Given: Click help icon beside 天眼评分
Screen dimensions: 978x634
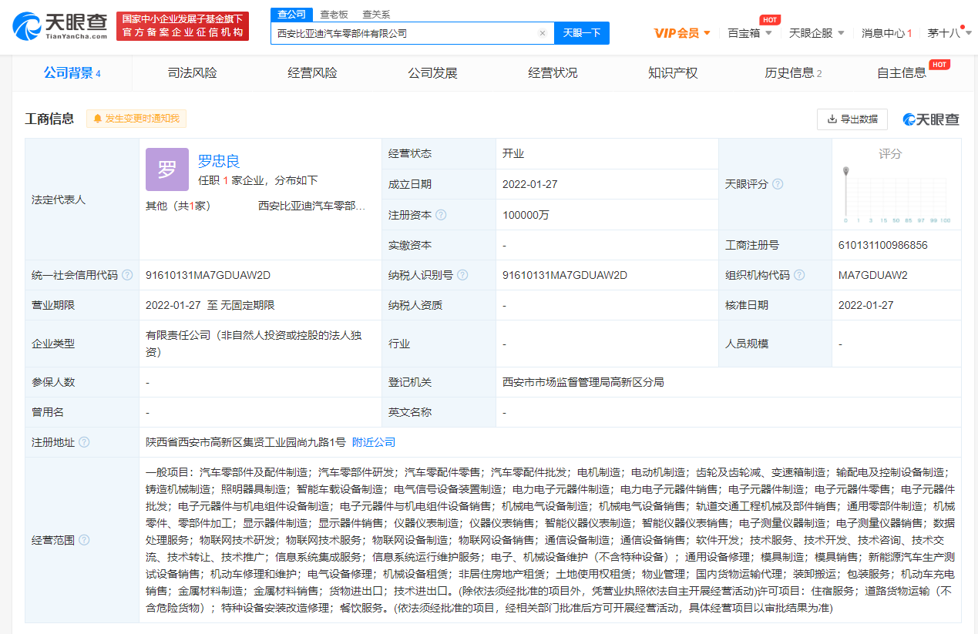Looking at the screenshot, I should (778, 184).
